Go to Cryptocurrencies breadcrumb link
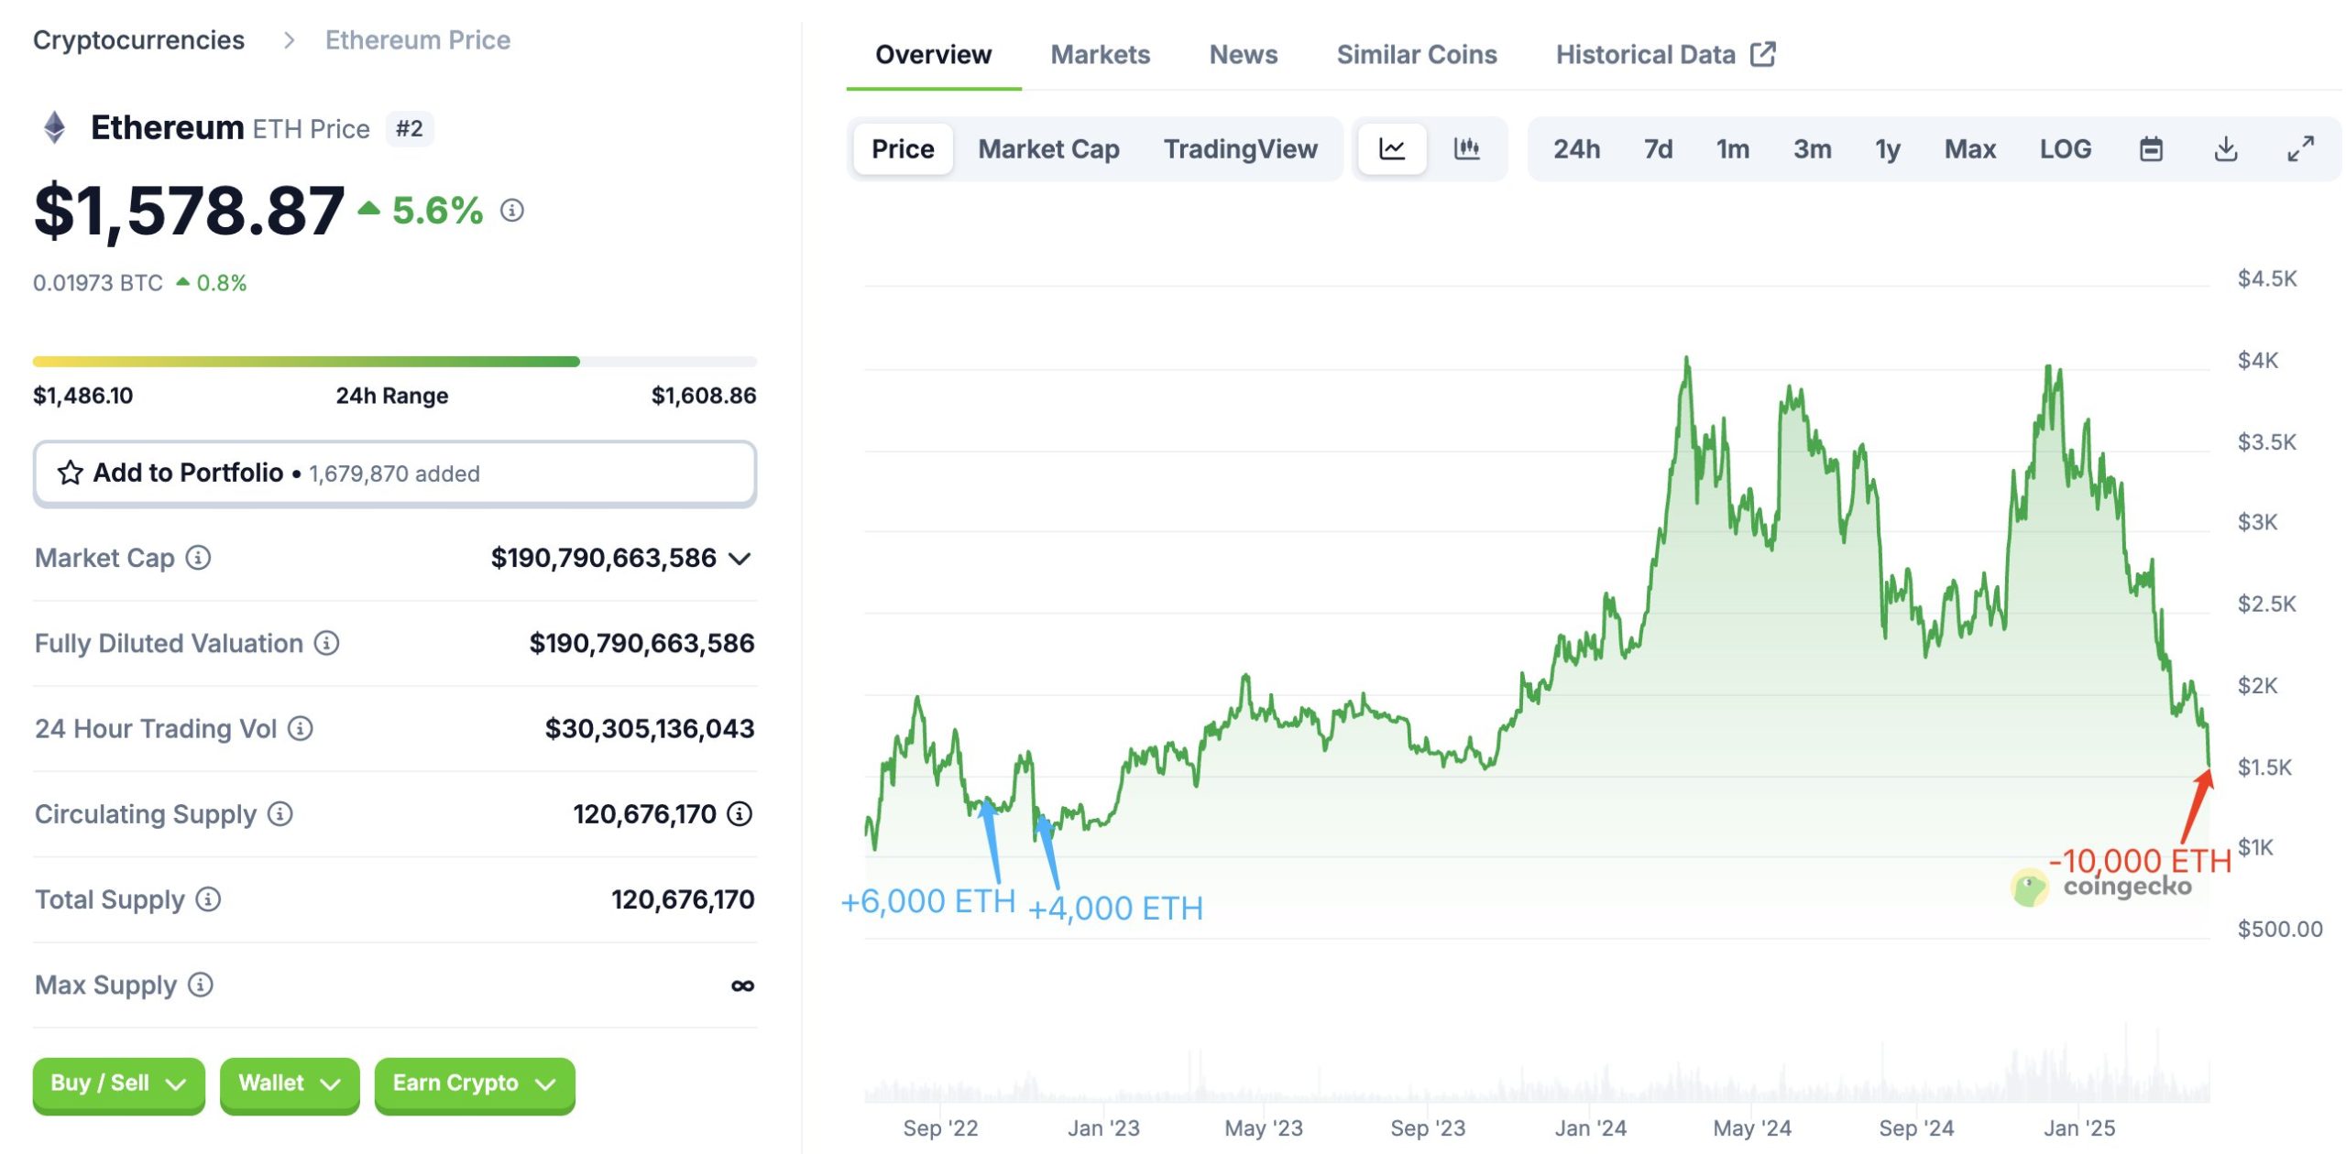Viewport: 2346px width, 1154px height. [x=138, y=40]
